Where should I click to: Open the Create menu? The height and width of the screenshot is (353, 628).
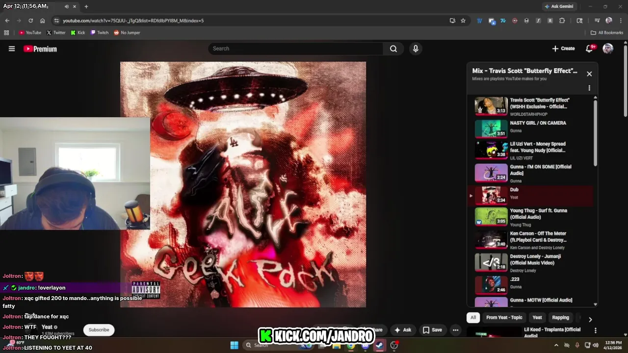pyautogui.click(x=563, y=49)
